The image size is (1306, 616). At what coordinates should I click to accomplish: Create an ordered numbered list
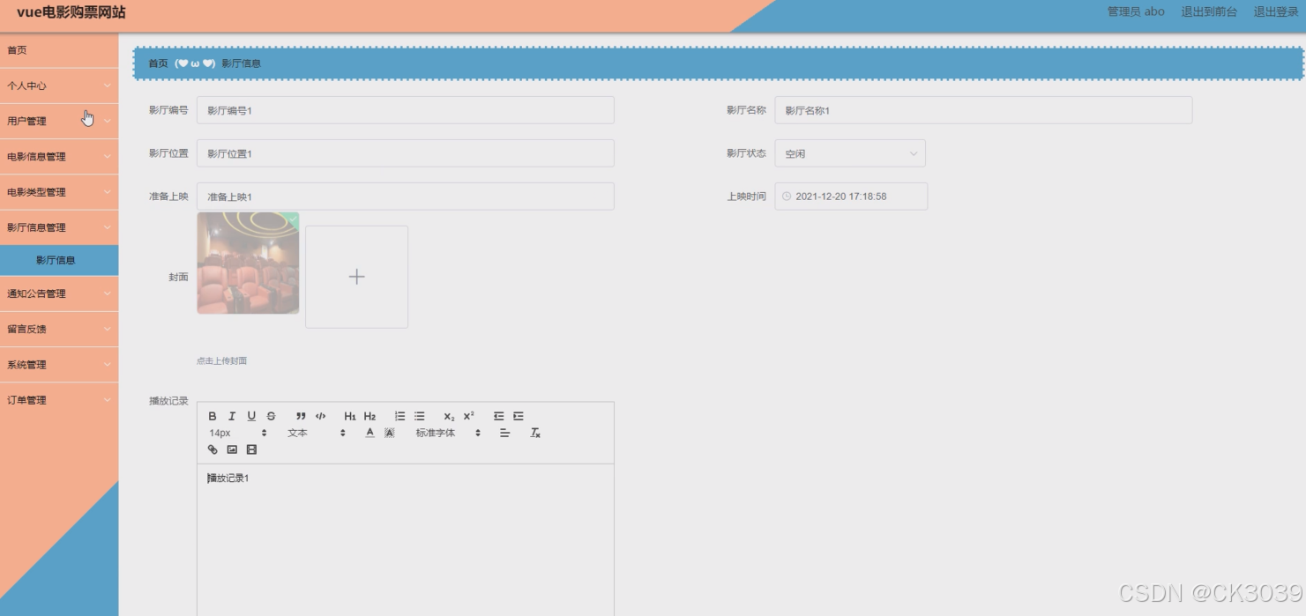click(x=399, y=416)
